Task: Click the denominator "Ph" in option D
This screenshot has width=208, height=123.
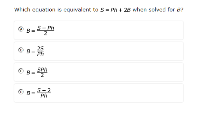Action: click(44, 96)
